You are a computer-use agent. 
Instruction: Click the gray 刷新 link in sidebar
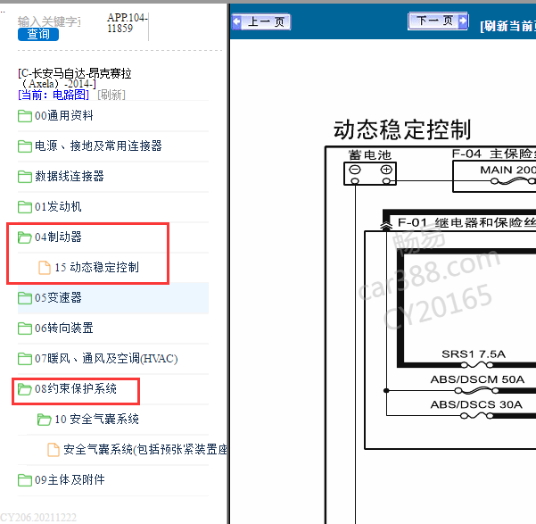[x=111, y=95]
